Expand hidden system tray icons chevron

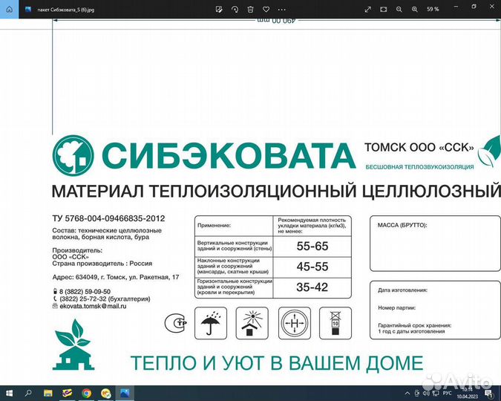(x=407, y=394)
